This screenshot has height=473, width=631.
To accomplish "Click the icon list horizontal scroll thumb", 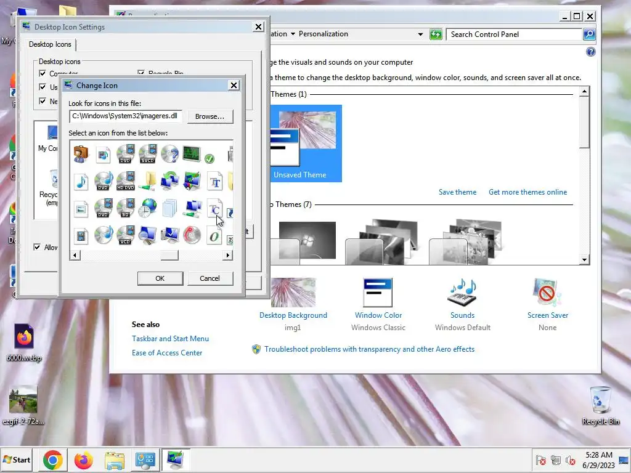I will point(169,255).
